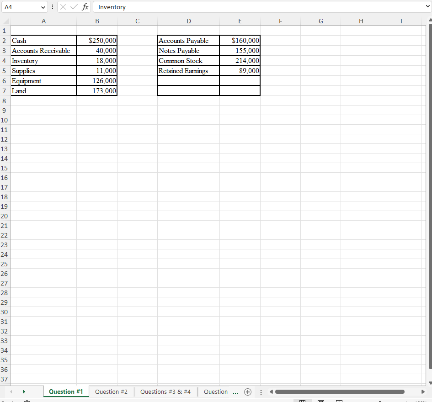The image size is (432, 402).
Task: Click the next-sheet navigation arrow
Action: [x=24, y=391]
